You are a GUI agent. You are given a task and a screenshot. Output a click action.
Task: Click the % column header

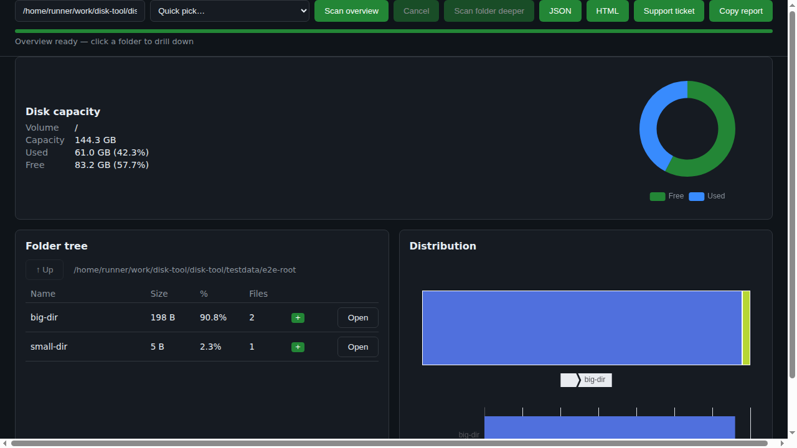[x=204, y=294]
